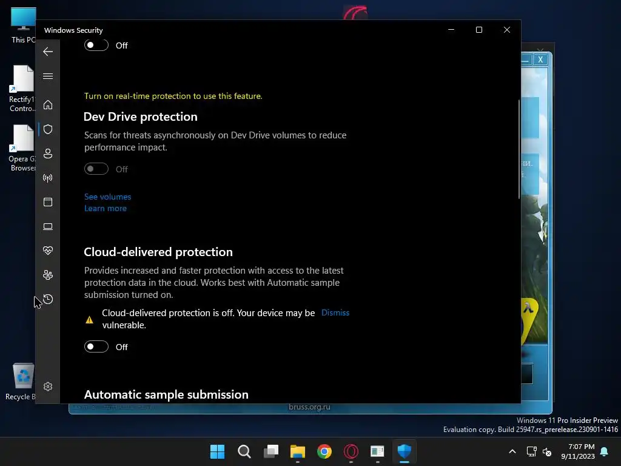Image resolution: width=621 pixels, height=466 pixels.
Task: Open the notification bell
Action: point(605,451)
